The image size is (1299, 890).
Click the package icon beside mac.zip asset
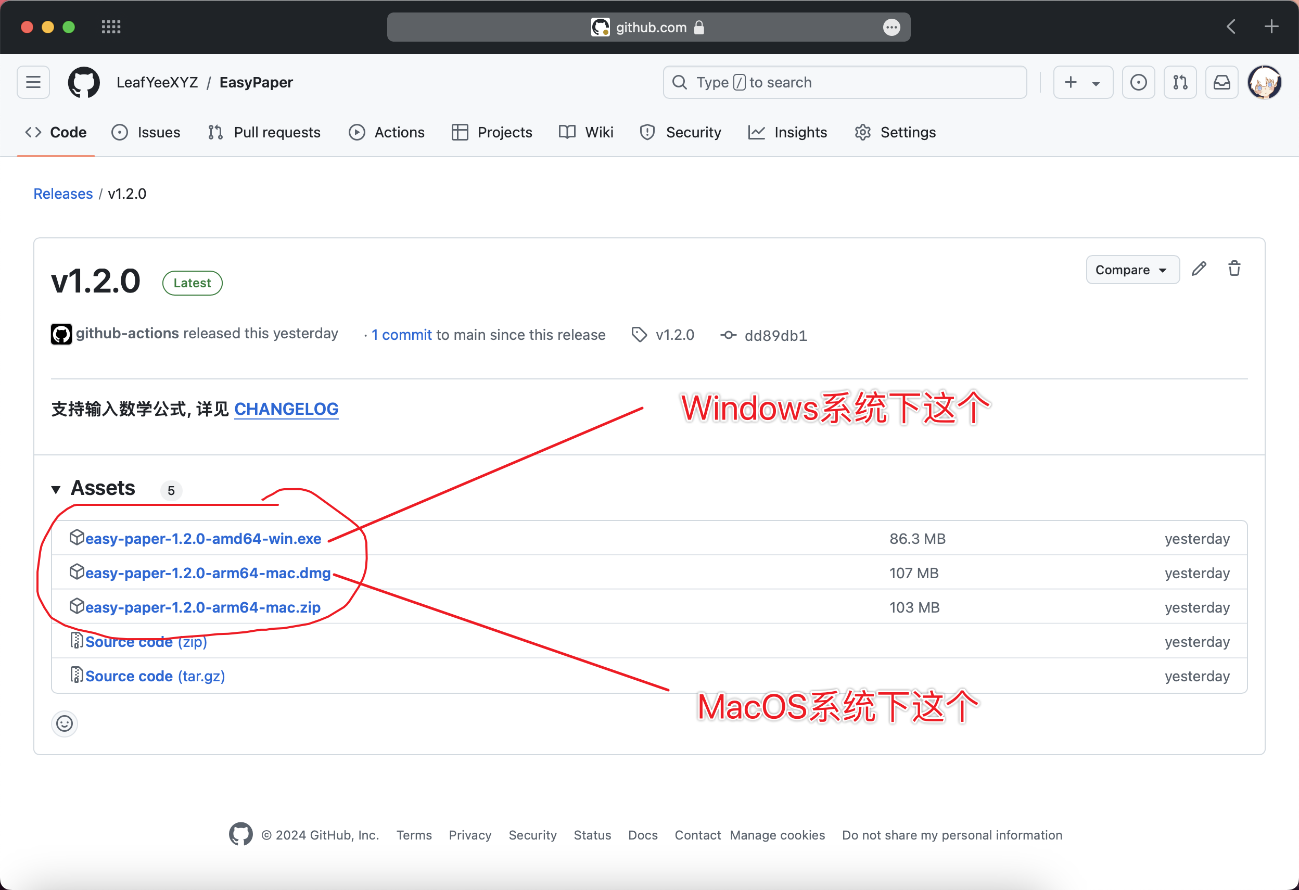tap(76, 606)
